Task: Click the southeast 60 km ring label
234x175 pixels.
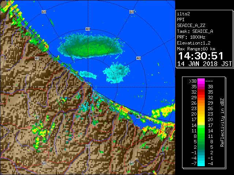Action: tap(132, 163)
